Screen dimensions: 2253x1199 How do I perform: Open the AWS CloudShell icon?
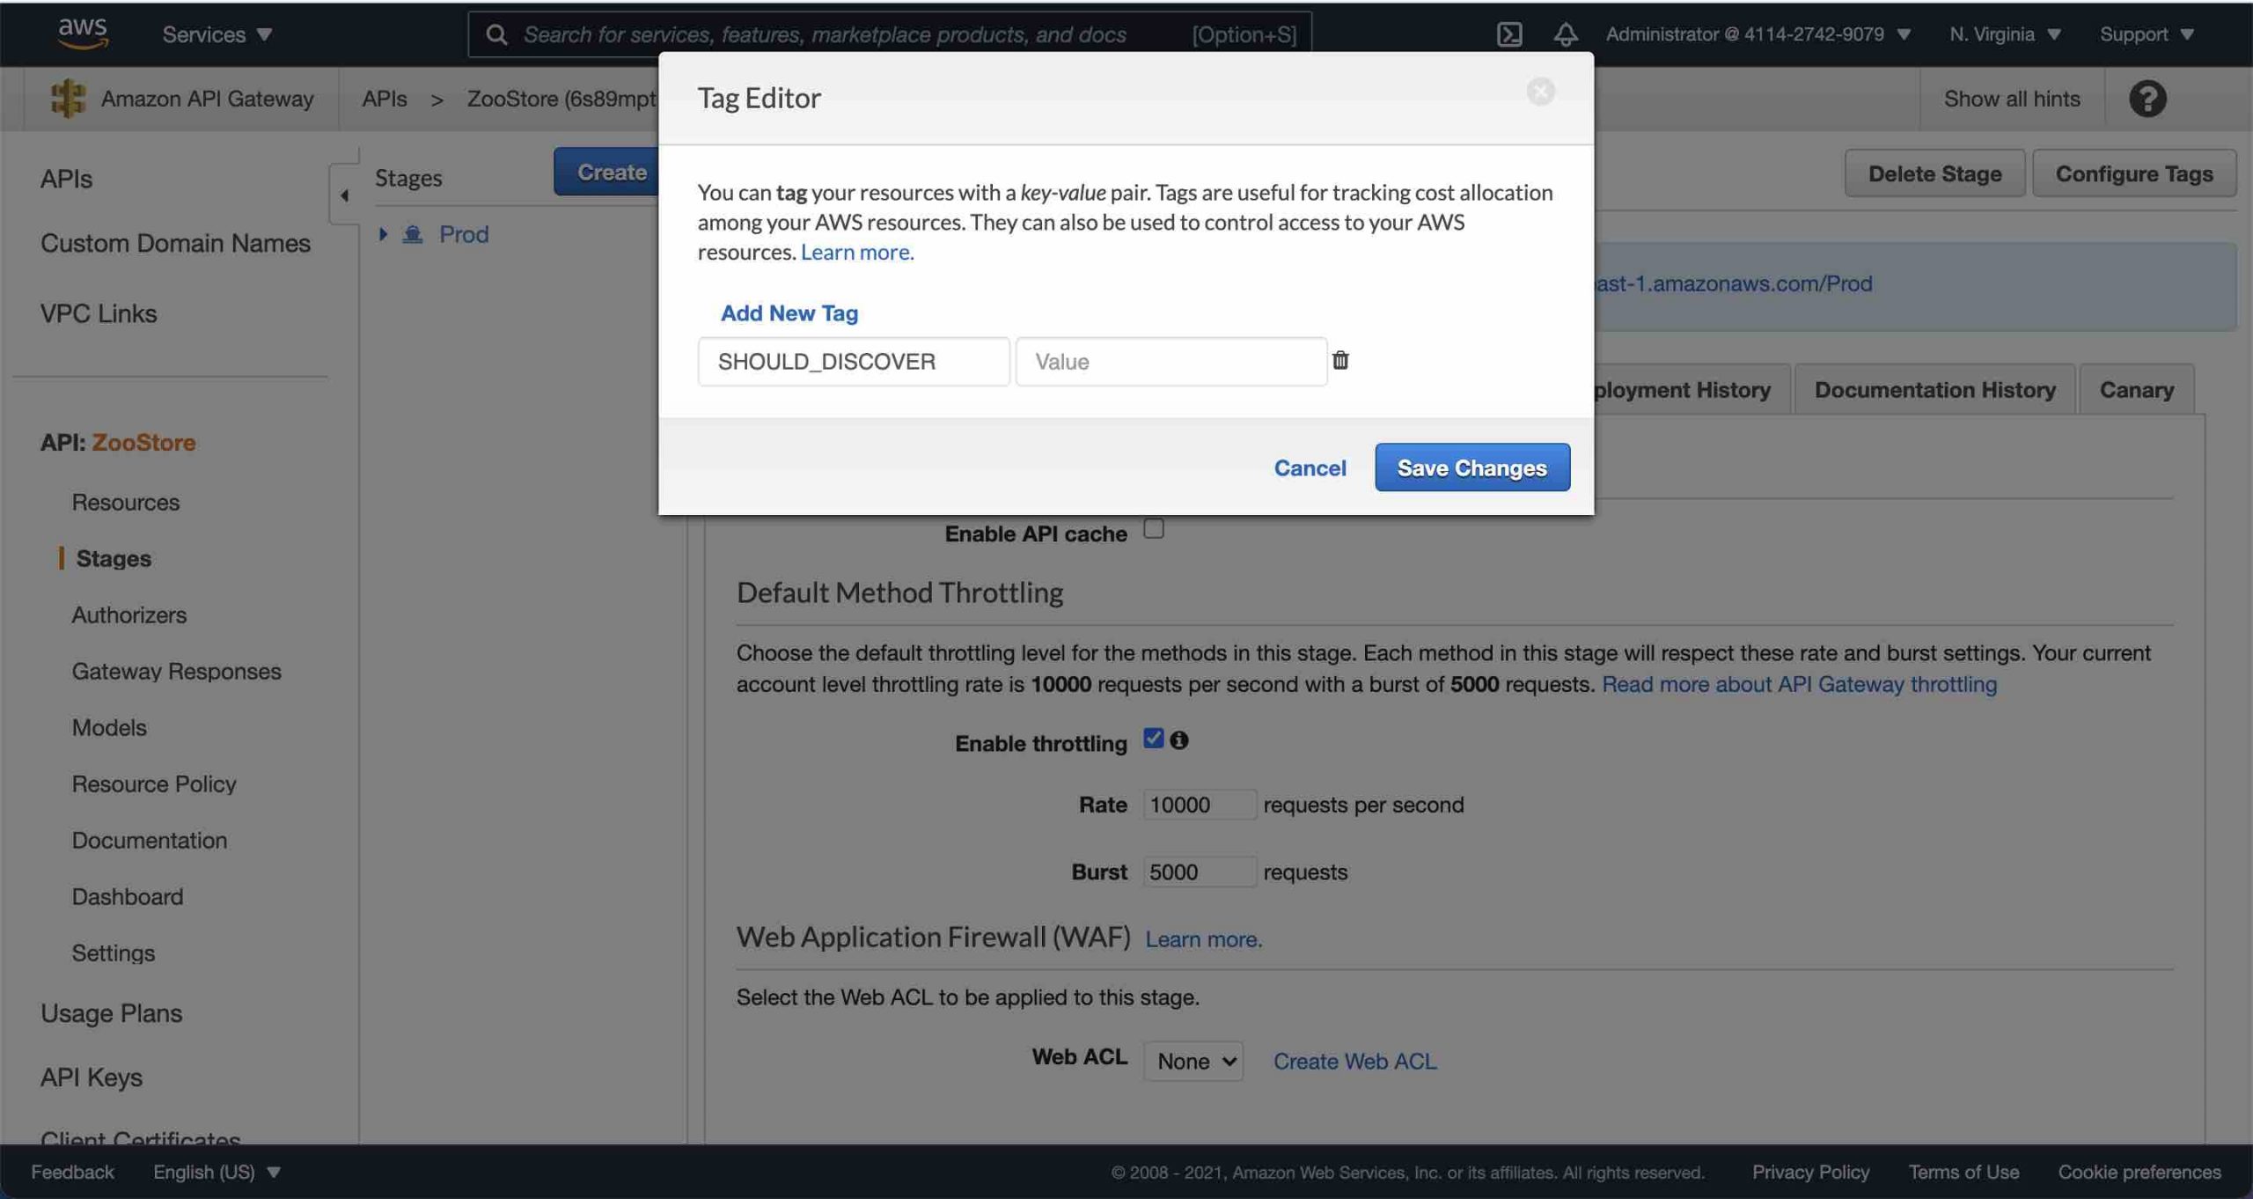pyautogui.click(x=1509, y=34)
